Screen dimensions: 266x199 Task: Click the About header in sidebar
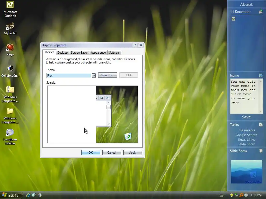tap(246, 4)
